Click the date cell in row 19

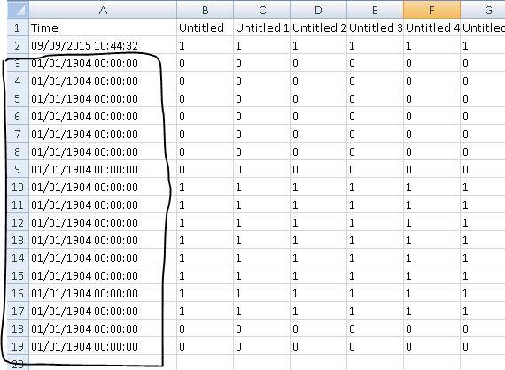point(103,346)
